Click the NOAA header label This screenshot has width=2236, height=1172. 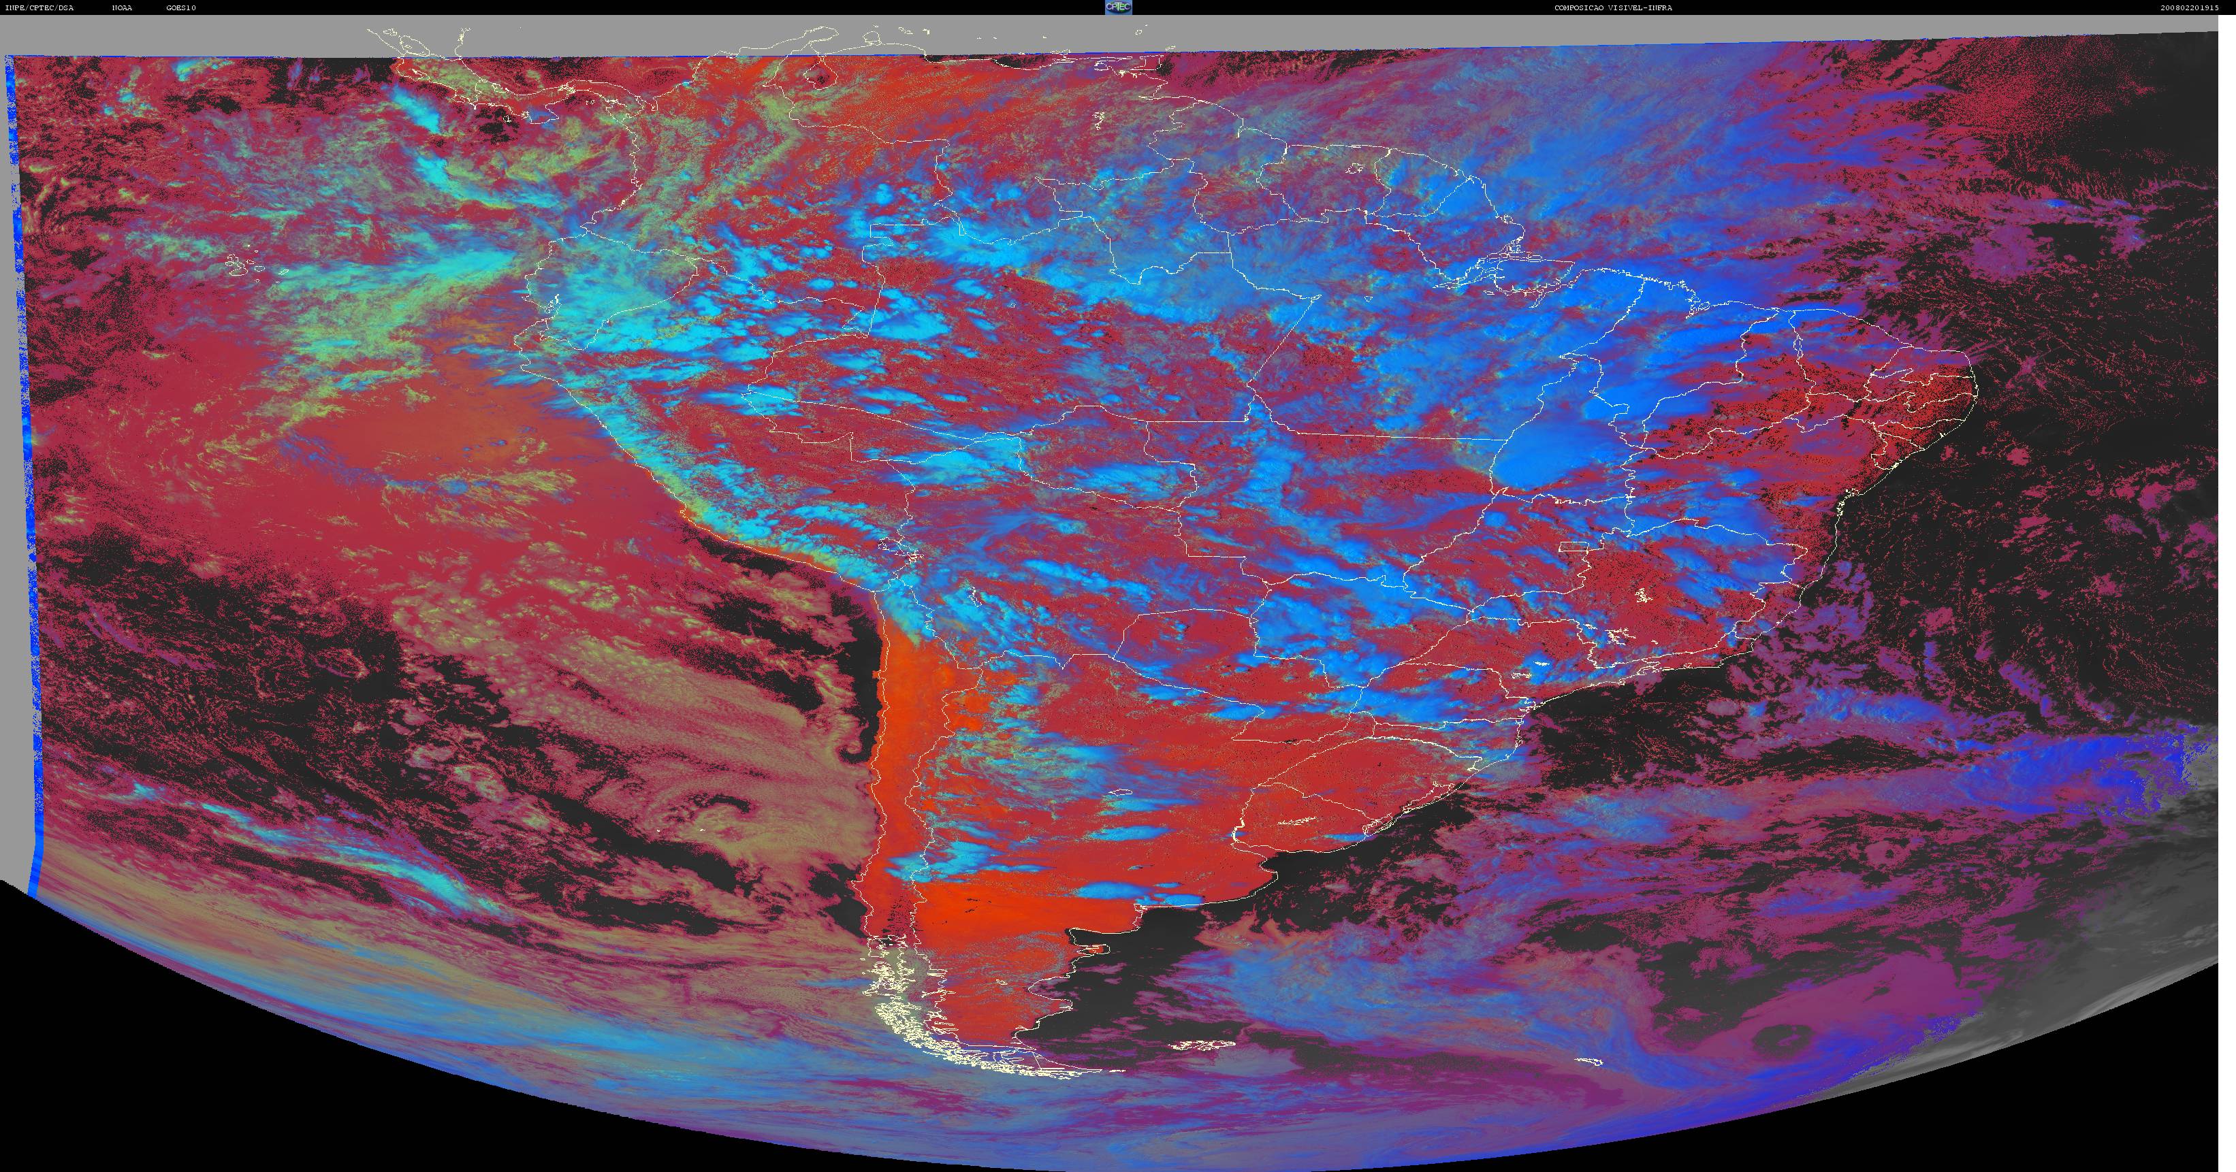point(123,7)
